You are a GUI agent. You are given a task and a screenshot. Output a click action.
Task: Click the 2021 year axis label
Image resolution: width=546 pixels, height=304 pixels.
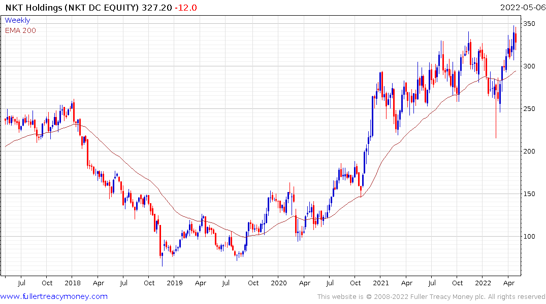(380, 283)
